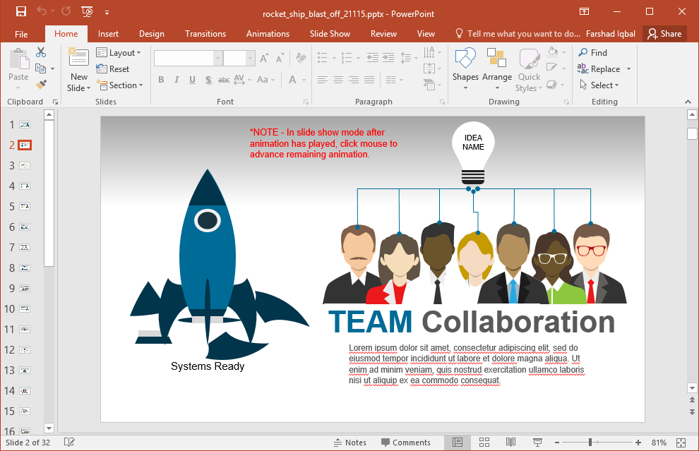Expand the Layout dropdown
This screenshot has width=699, height=451.
(x=119, y=53)
